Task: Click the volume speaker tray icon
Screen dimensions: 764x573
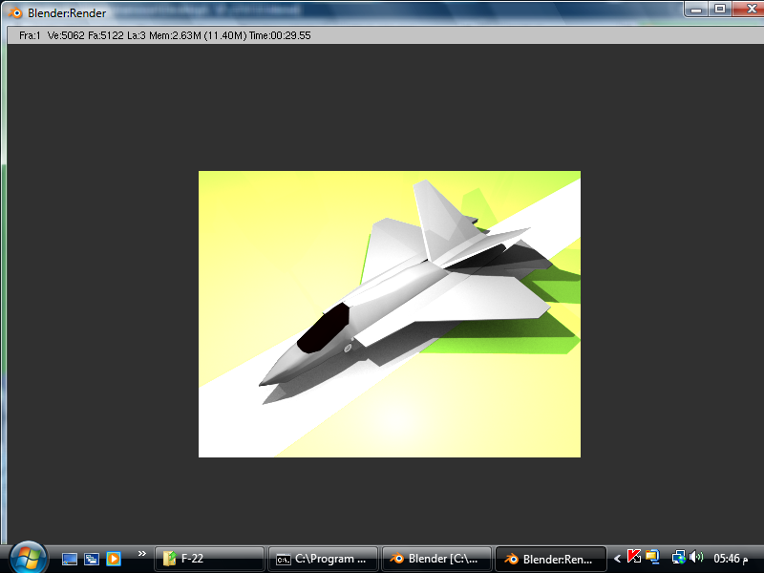Action: [697, 557]
